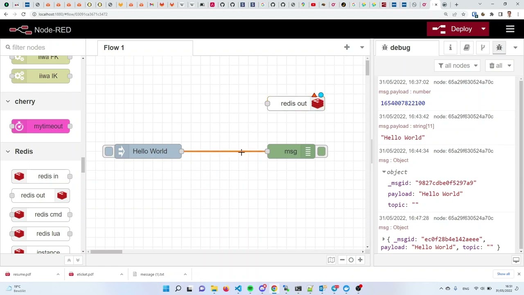Viewport: 524px width, 295px height.
Task: Reload the browser page
Action: [x=23, y=14]
